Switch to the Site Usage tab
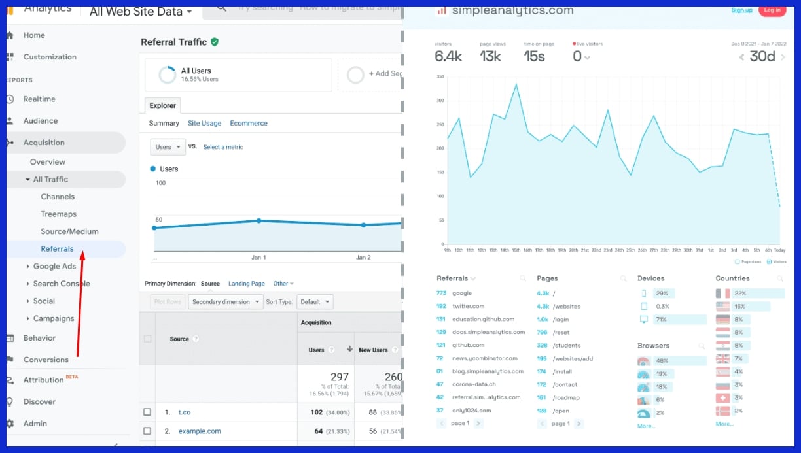 coord(204,123)
